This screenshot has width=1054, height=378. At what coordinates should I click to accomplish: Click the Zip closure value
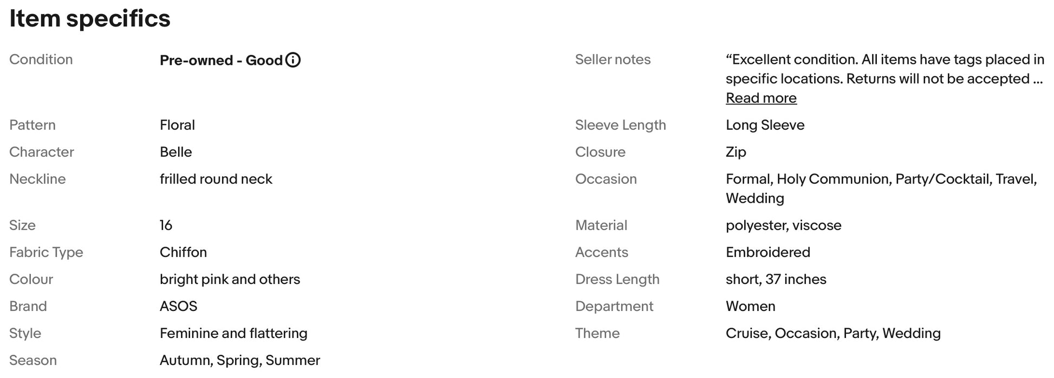tap(736, 152)
